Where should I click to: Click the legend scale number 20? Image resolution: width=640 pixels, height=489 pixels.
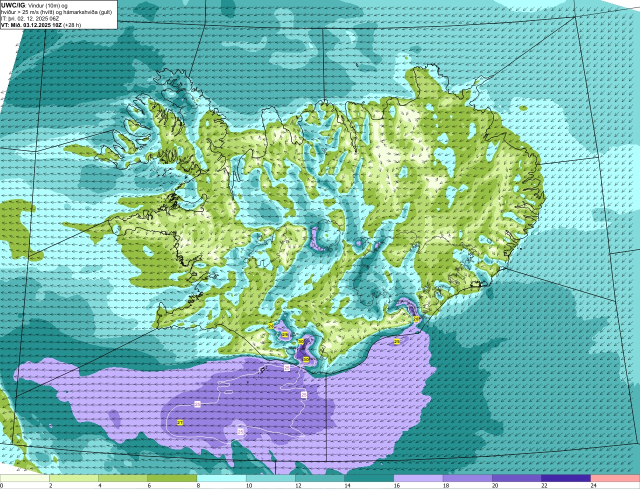495,485
